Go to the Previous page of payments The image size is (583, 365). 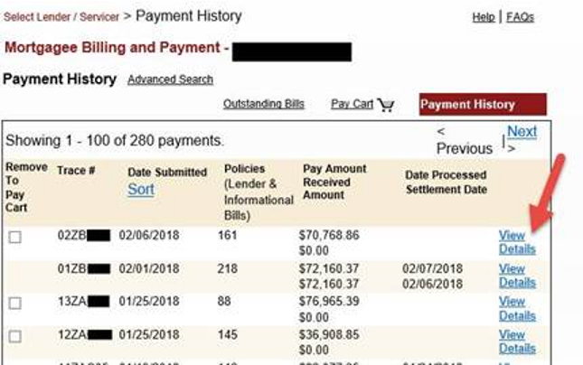464,148
